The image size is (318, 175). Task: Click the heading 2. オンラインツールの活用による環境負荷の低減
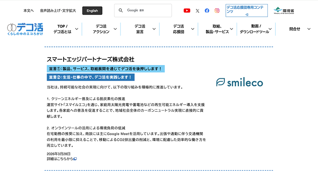click(x=86, y=128)
